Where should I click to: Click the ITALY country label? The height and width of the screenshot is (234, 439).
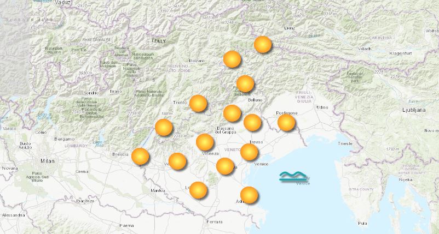pos(159,41)
